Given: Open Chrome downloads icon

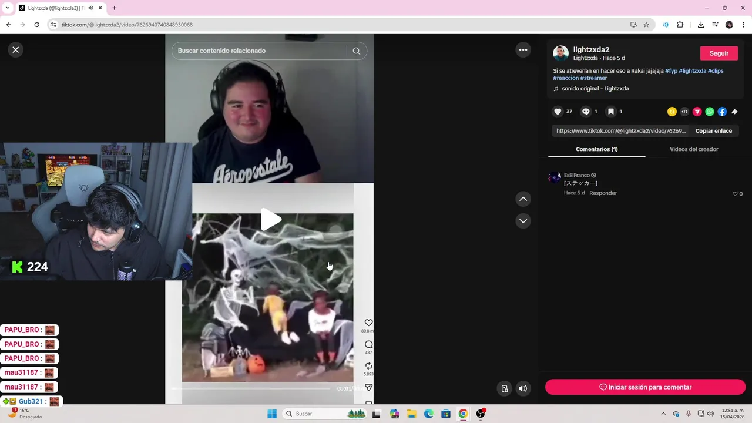Looking at the screenshot, I should pyautogui.click(x=701, y=25).
